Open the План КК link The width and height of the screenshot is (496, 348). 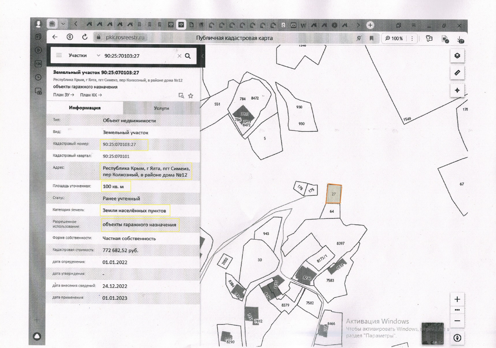(91, 95)
